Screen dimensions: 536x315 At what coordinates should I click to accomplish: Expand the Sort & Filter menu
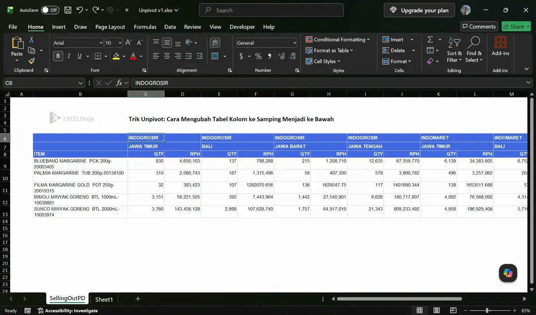click(x=454, y=49)
